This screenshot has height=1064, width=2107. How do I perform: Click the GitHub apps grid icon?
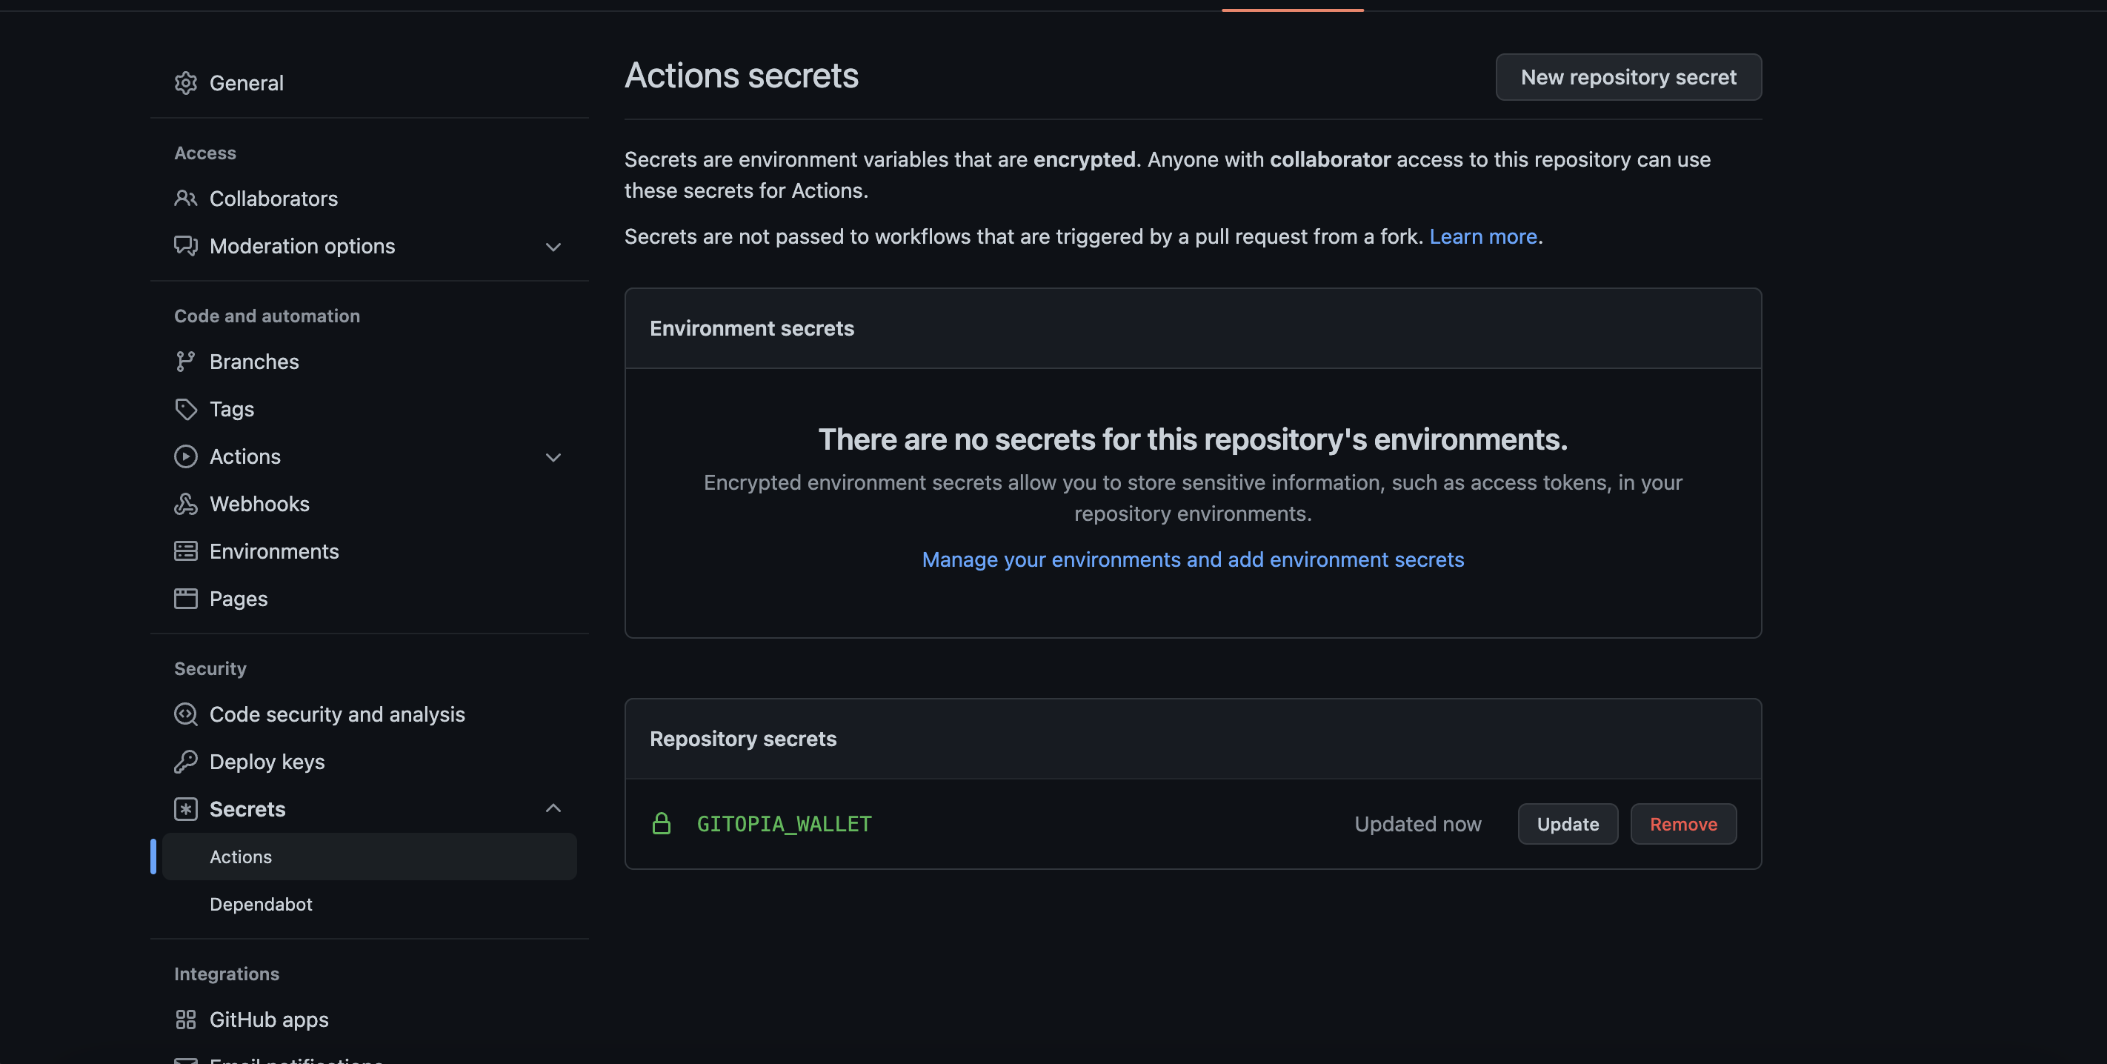point(186,1019)
